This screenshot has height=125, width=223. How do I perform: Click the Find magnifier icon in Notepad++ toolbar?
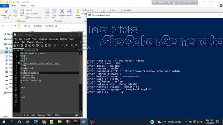click(x=63, y=45)
